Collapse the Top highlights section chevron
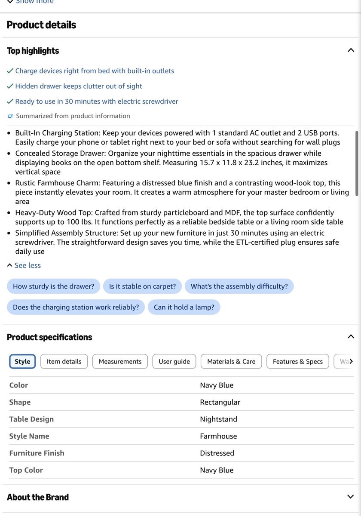361x516 pixels. [x=351, y=50]
